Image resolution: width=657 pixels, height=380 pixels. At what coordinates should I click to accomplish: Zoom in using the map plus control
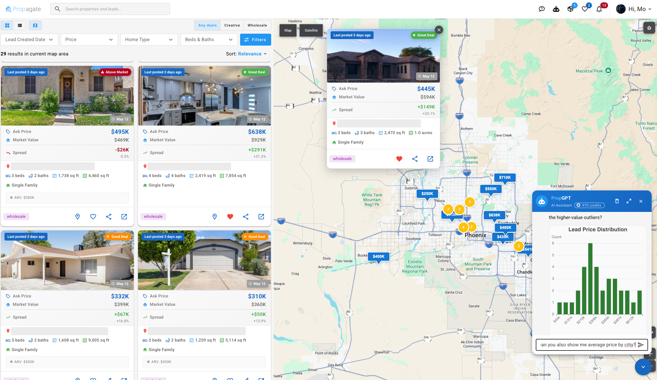pyautogui.click(x=650, y=354)
